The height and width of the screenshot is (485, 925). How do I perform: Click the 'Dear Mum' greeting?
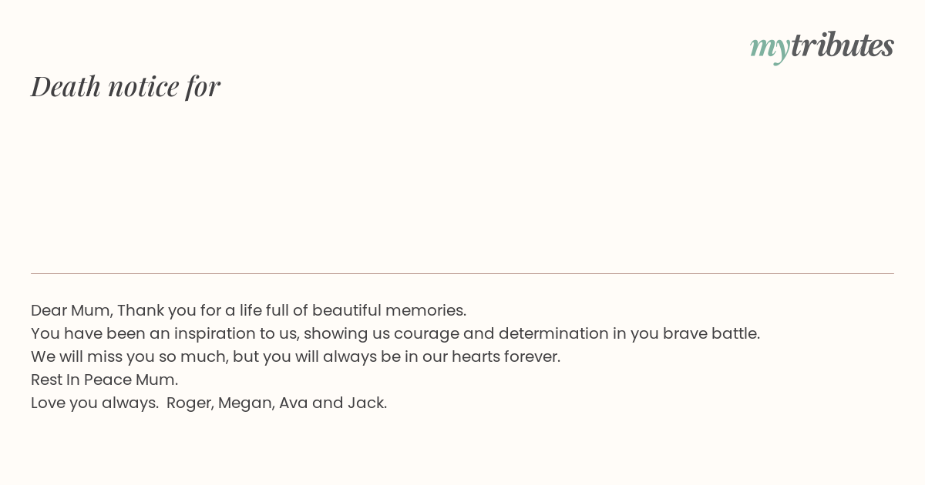click(72, 310)
